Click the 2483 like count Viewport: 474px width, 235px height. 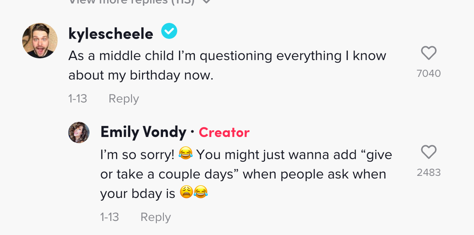(429, 172)
